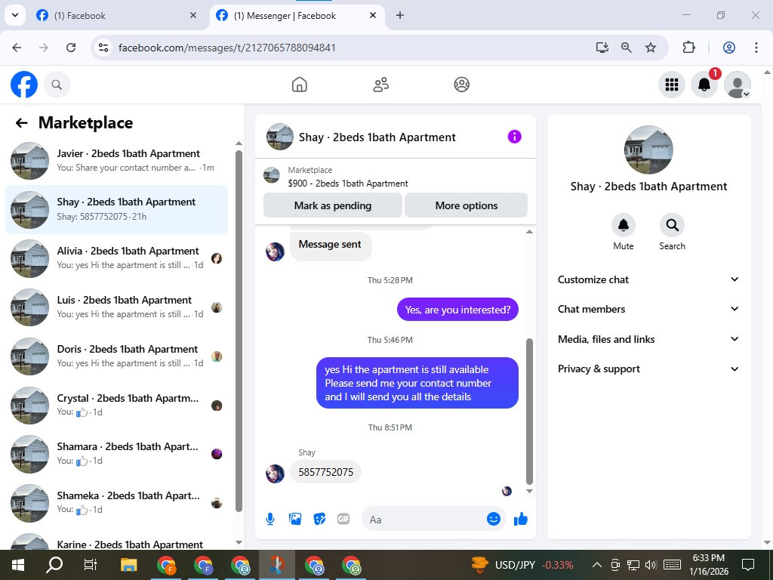The image size is (773, 580).
Task: Close the Messenger | Facebook tab
Action: tap(373, 15)
